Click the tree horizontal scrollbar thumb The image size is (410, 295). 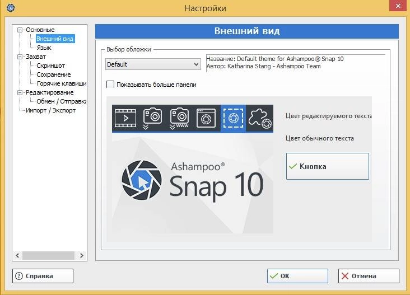click(48, 255)
